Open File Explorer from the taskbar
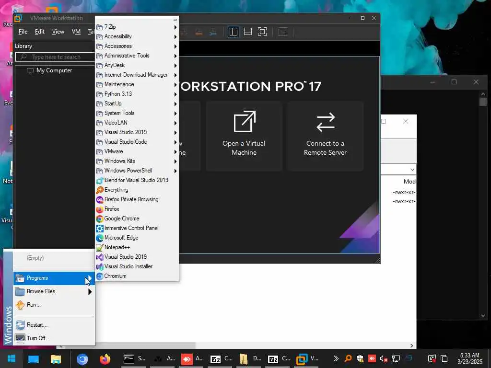This screenshot has width=491, height=368. 56,359
